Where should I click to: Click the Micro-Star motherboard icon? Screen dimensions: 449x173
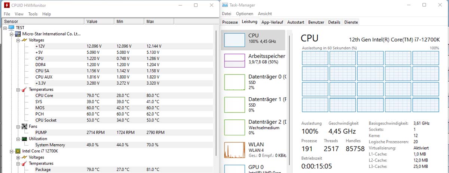[18, 34]
